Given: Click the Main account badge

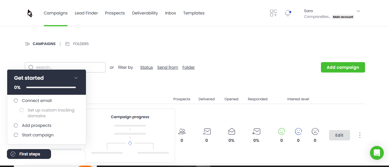Looking at the screenshot, I should point(343,17).
